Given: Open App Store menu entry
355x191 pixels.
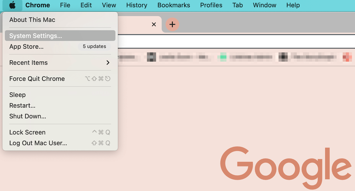Looking at the screenshot, I should [26, 47].
